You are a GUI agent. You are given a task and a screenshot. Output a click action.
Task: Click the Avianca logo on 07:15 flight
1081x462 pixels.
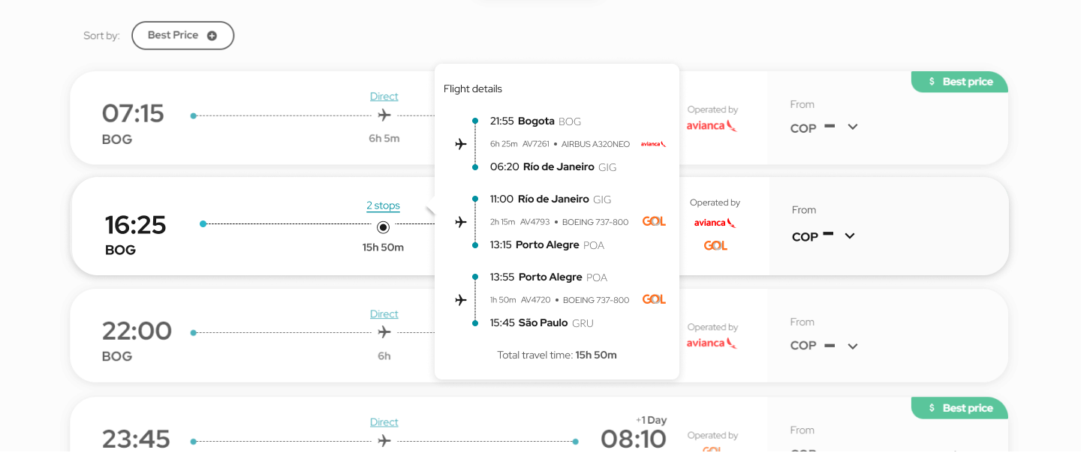tap(712, 125)
